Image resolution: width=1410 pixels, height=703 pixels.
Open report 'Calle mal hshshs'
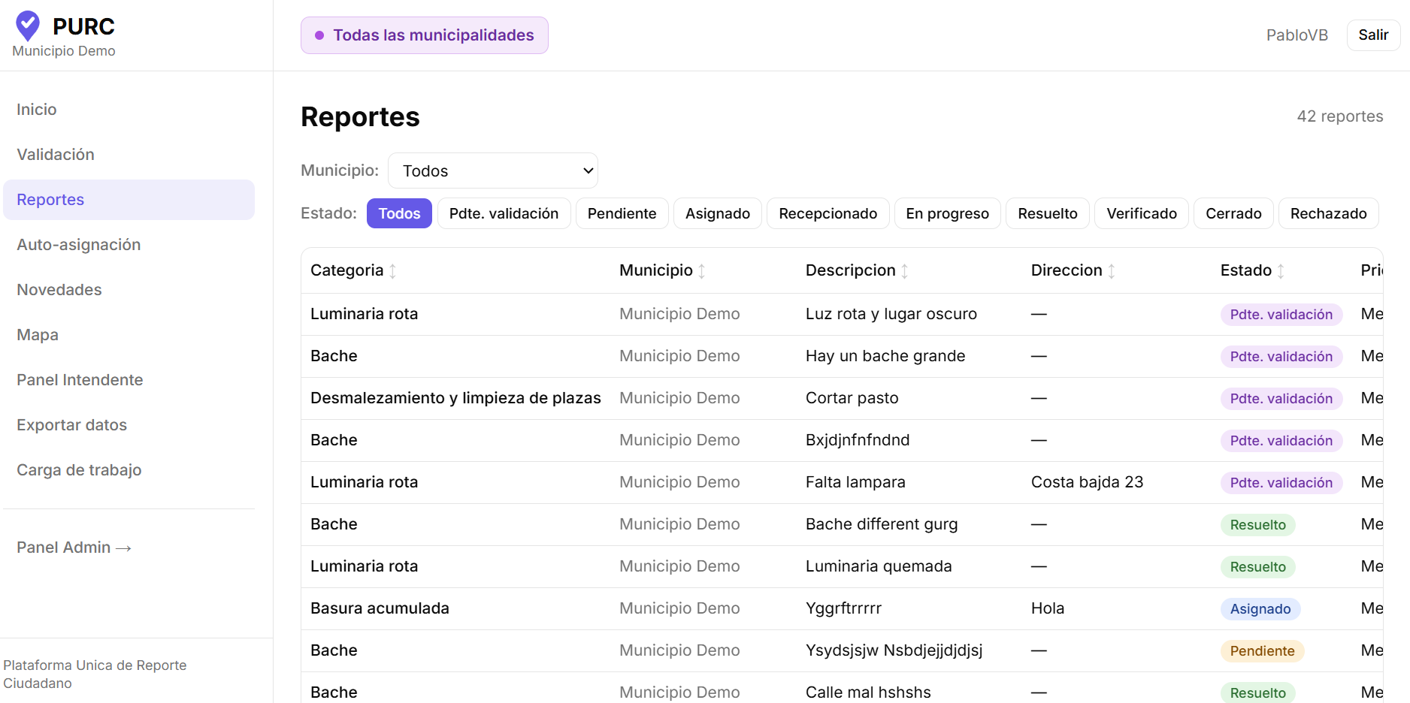coord(868,692)
